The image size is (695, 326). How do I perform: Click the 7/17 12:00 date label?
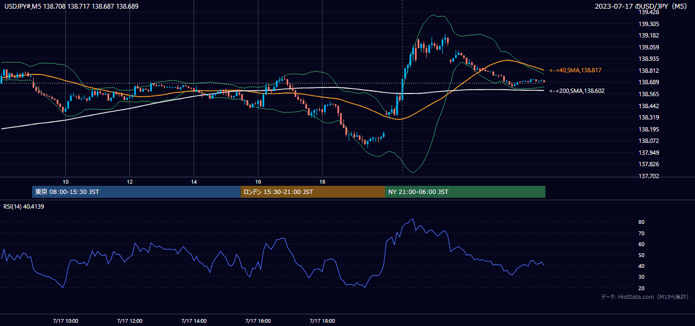tap(129, 321)
